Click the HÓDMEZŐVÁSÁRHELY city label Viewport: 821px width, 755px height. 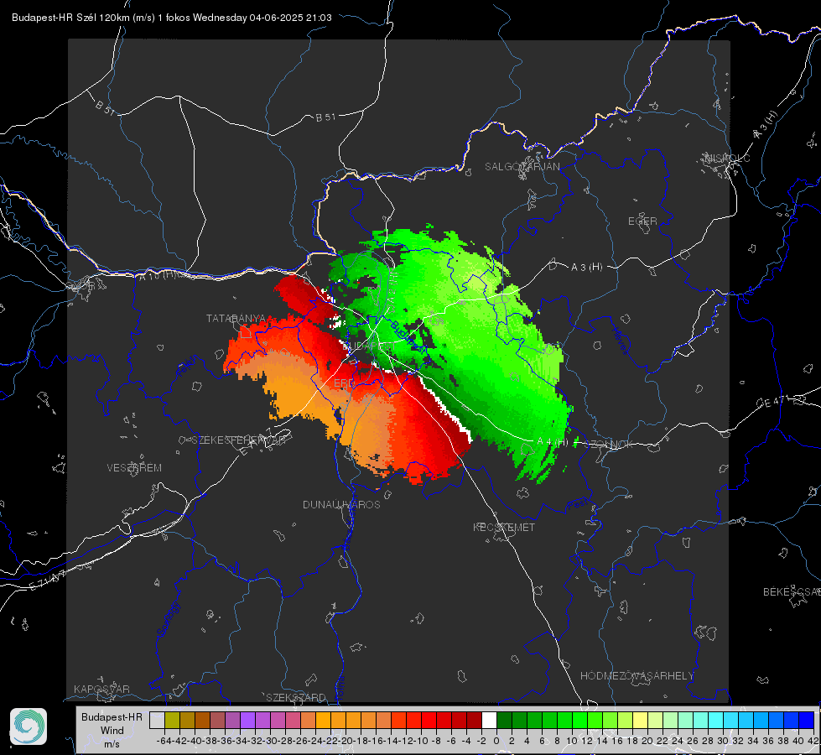coord(637,676)
